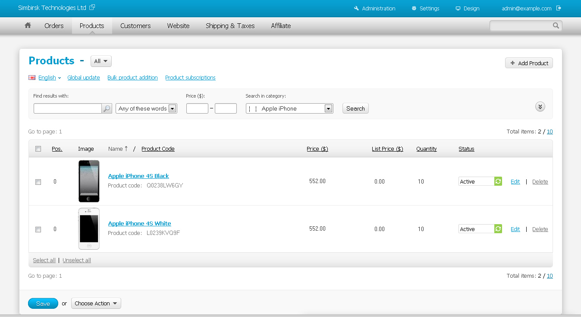581x317 pixels.
Task: Open the Products menu
Action: pos(92,26)
